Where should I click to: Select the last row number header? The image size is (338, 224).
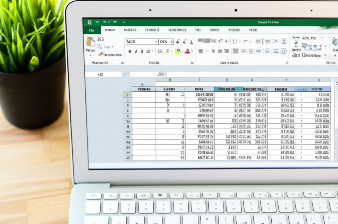(128, 158)
